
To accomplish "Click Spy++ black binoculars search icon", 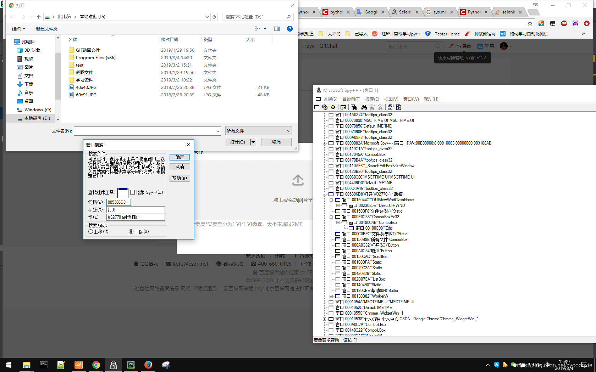I will 364,107.
